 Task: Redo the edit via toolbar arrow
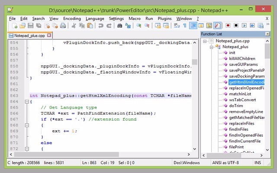(109, 26)
